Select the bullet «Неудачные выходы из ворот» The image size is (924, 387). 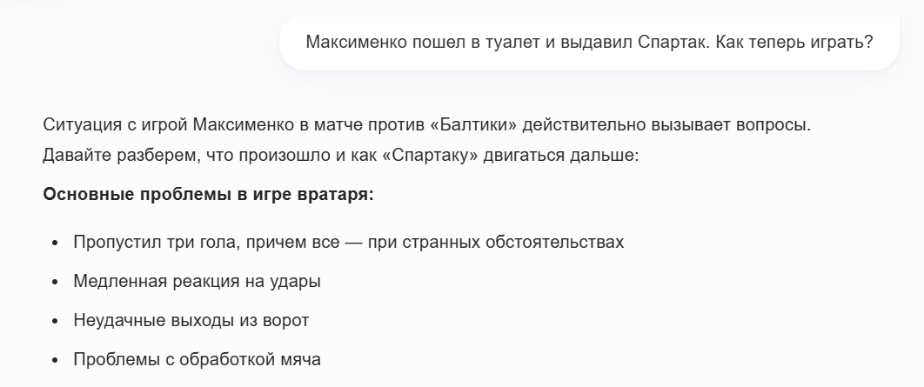(x=191, y=320)
